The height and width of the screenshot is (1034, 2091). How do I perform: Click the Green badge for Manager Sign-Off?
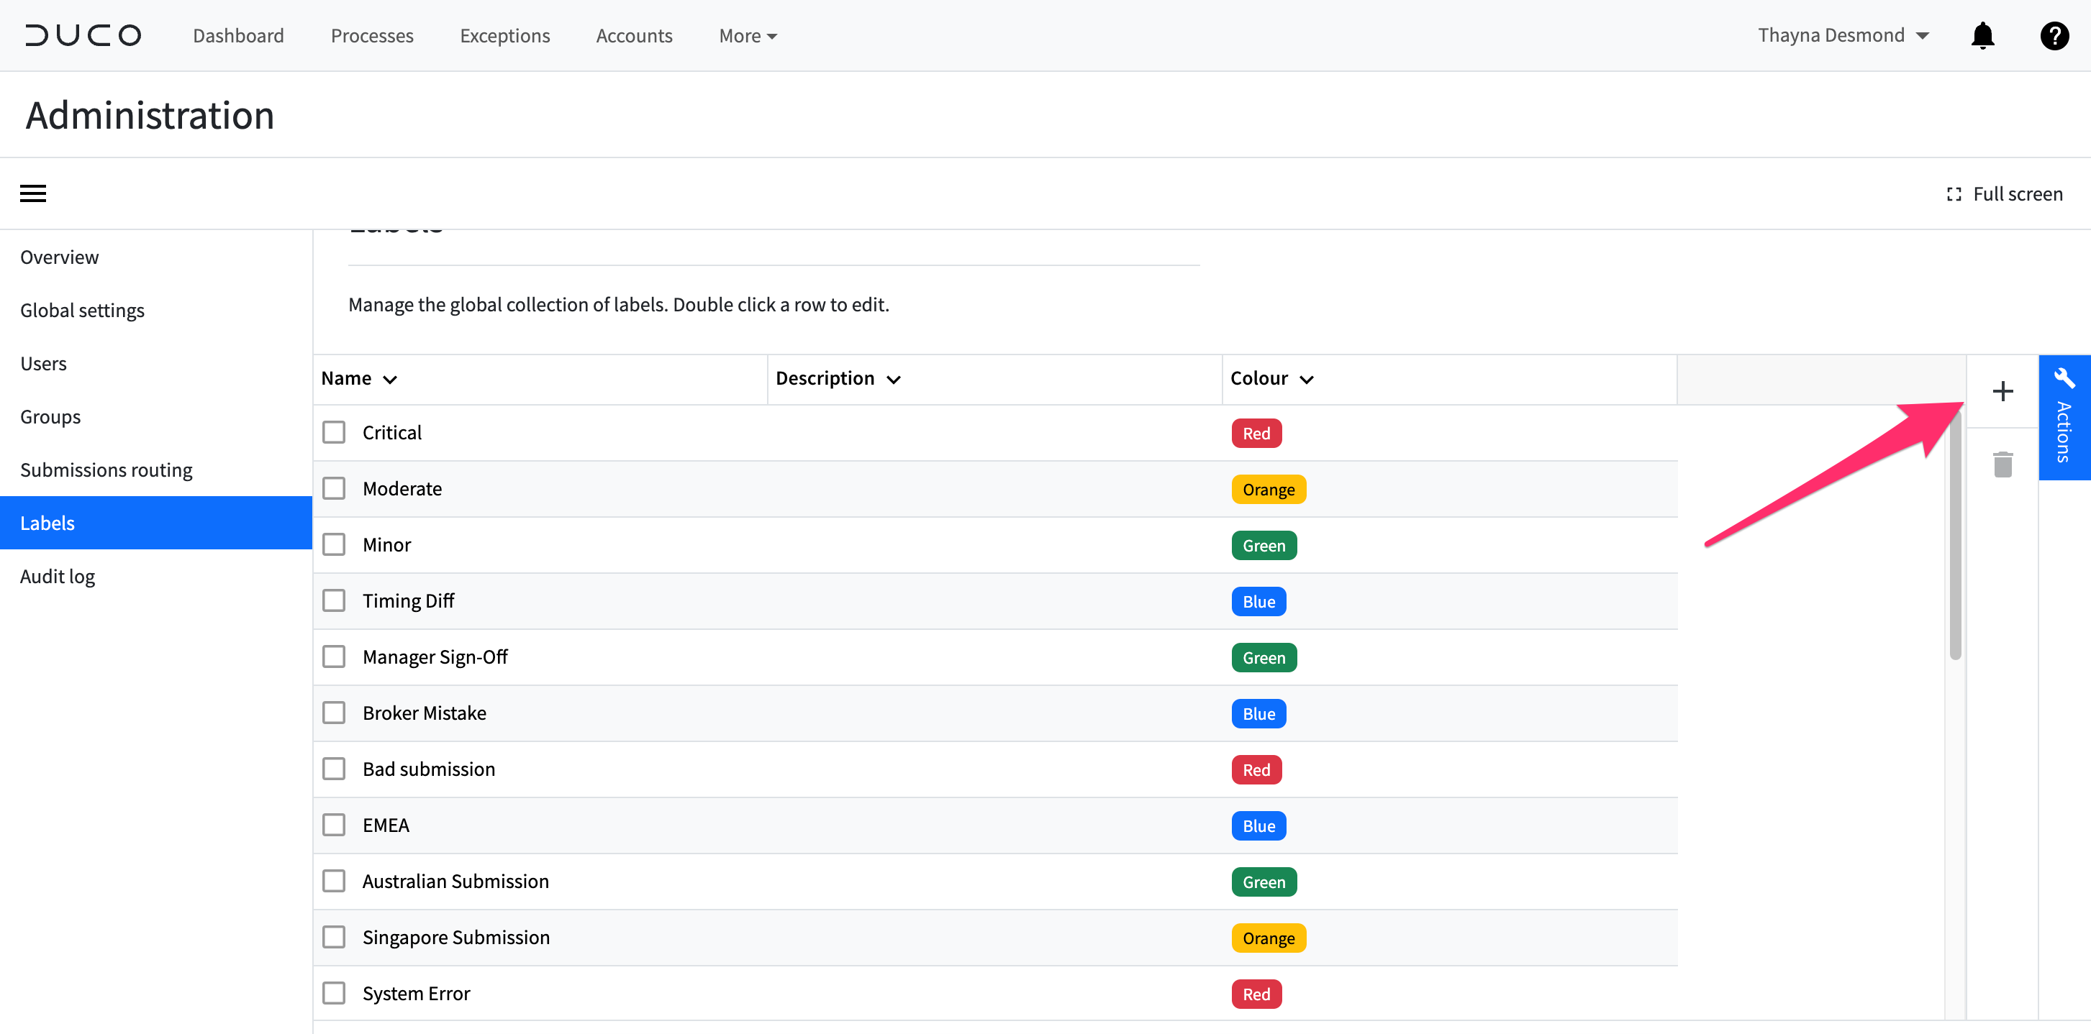(x=1264, y=658)
